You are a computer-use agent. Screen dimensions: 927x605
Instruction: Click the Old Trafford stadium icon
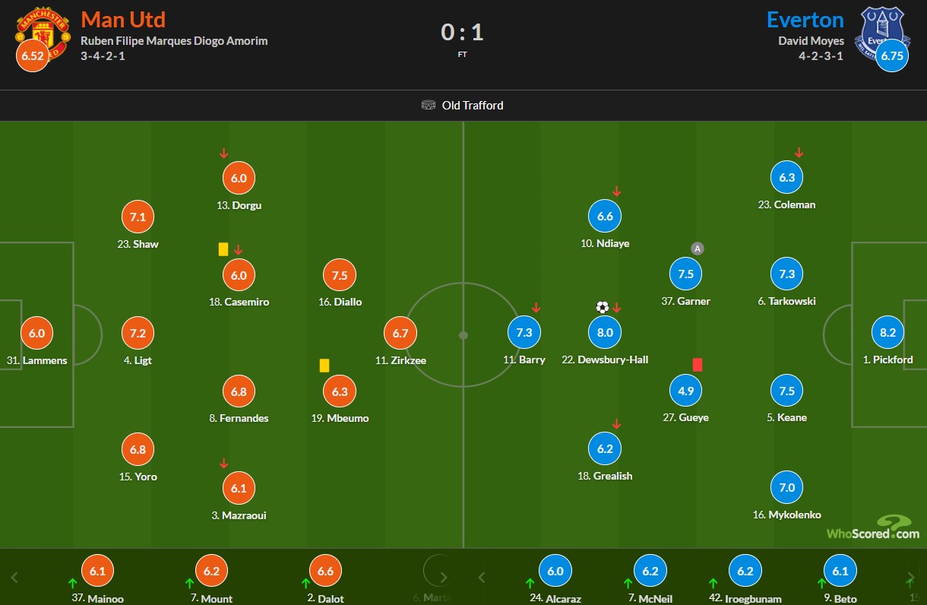click(429, 106)
